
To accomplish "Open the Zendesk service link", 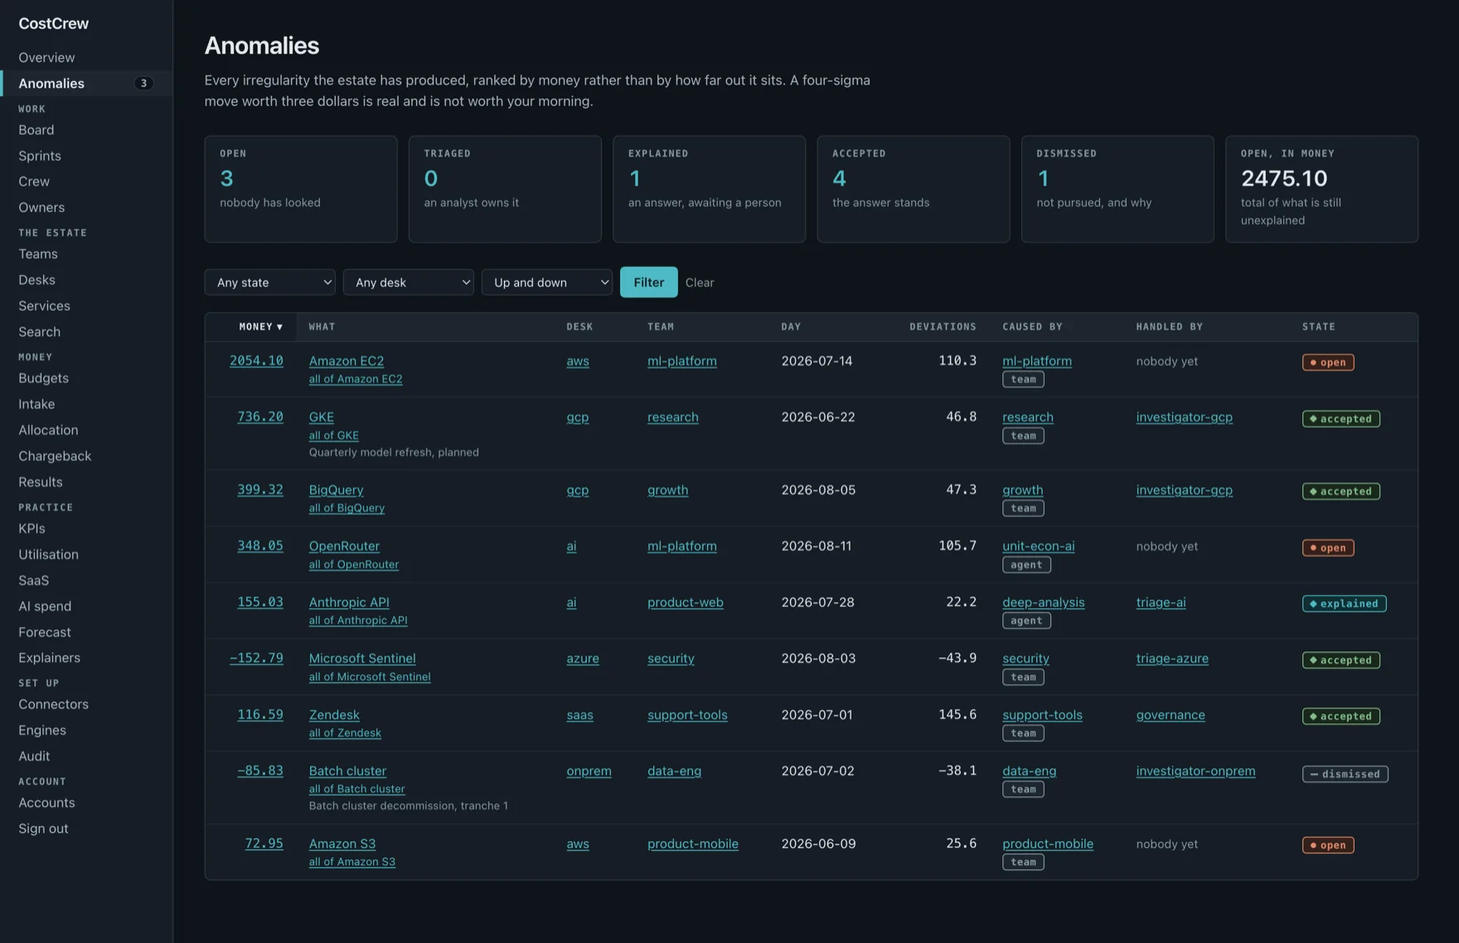I will pos(334,714).
